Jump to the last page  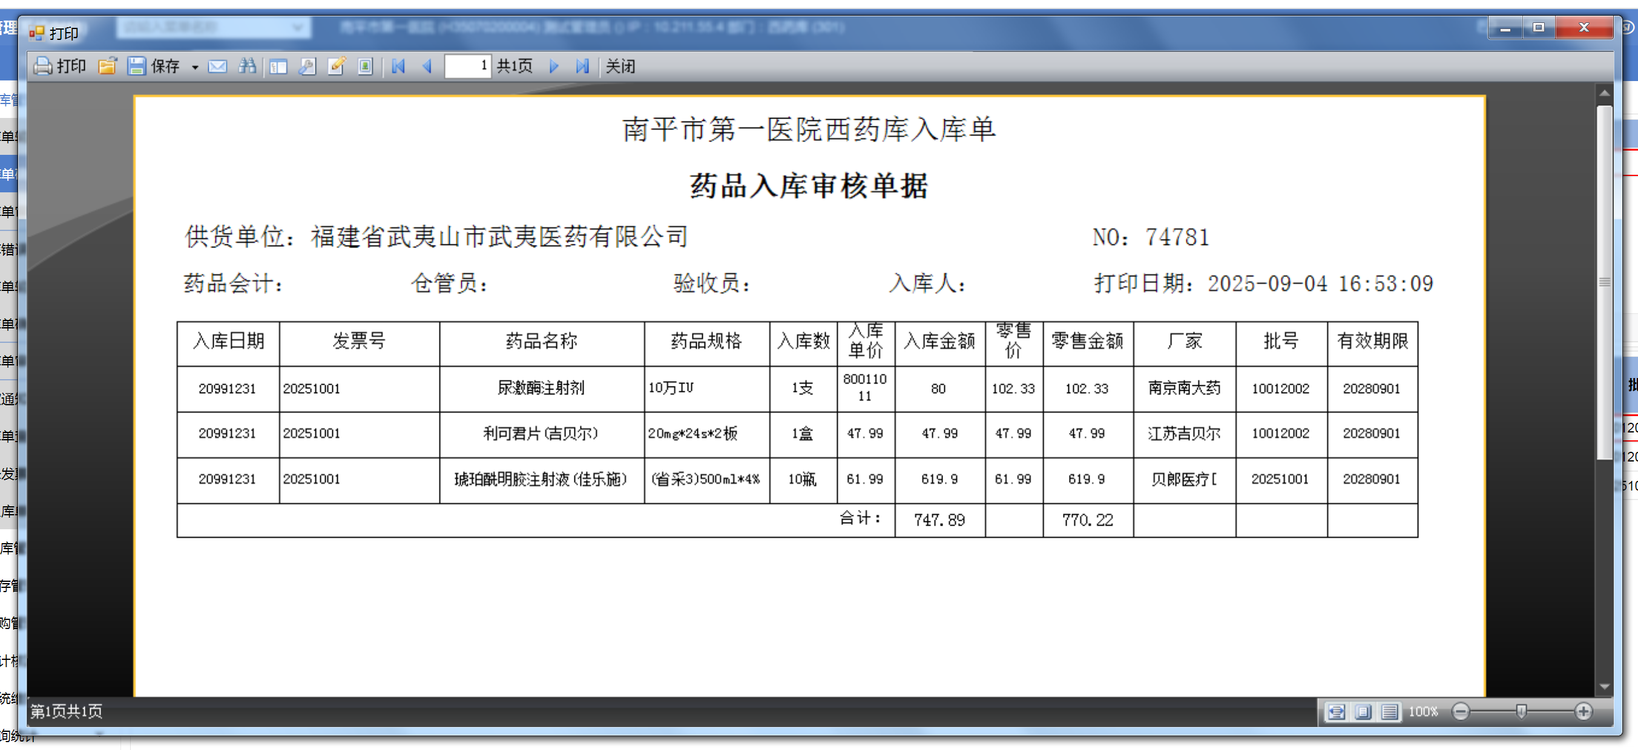pyautogui.click(x=582, y=66)
